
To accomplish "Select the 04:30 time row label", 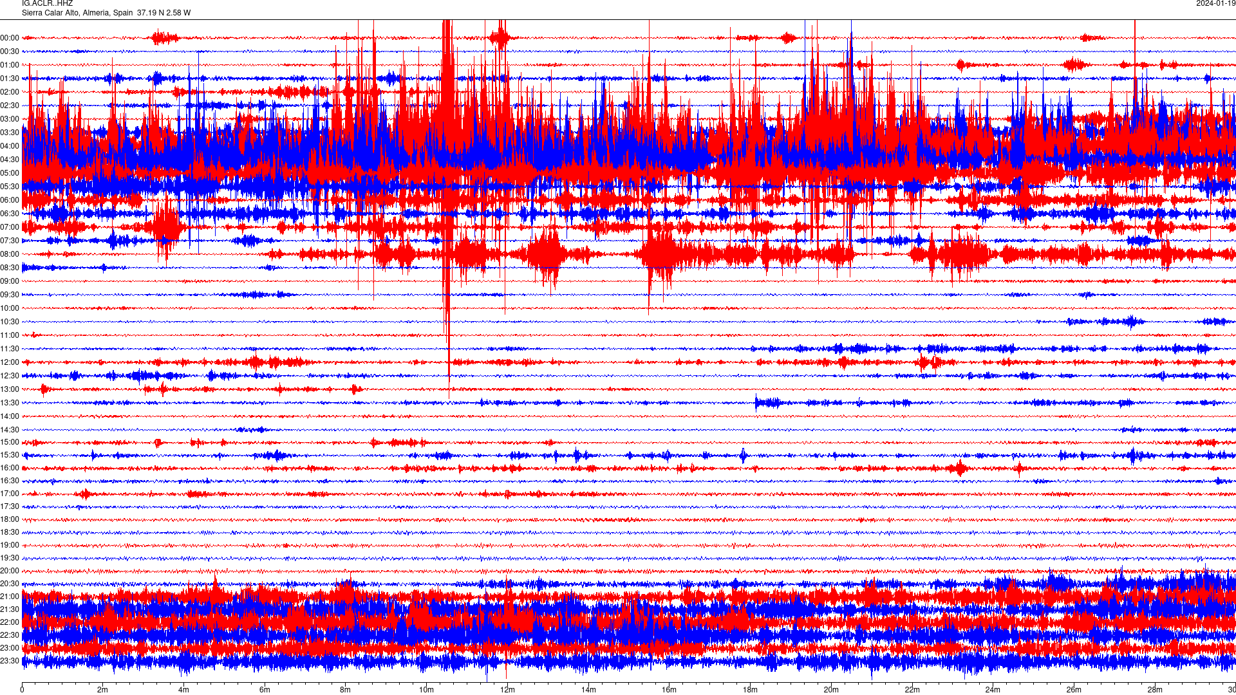I will pyautogui.click(x=10, y=160).
